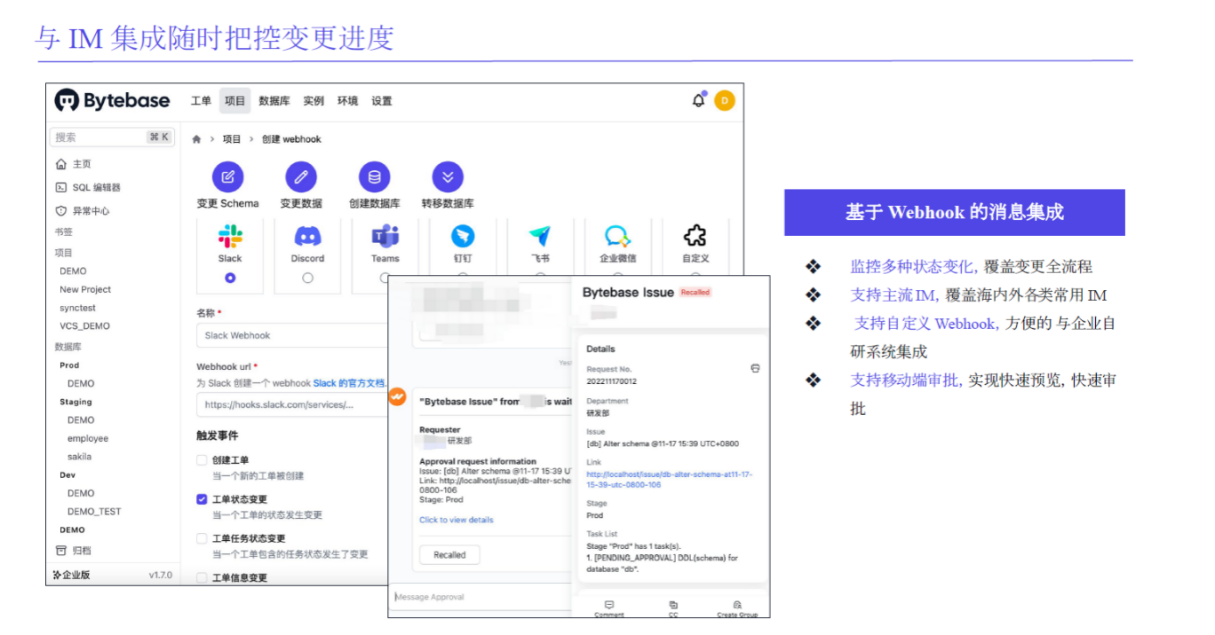Click the Dev environment group
The height and width of the screenshot is (635, 1215).
pos(67,474)
